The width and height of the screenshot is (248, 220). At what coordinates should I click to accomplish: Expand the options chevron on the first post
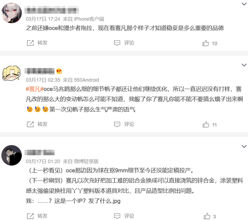(x=244, y=4)
